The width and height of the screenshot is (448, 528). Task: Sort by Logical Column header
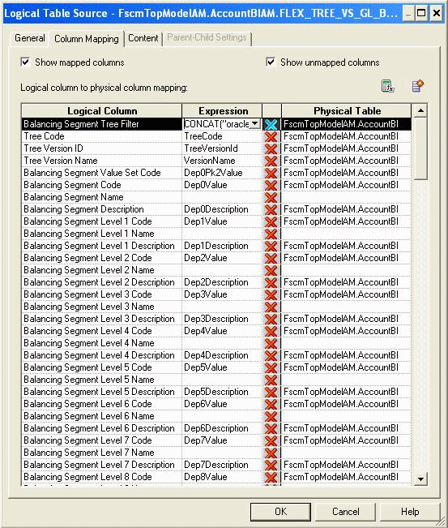coord(102,111)
